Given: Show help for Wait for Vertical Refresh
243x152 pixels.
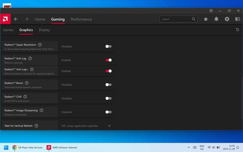Looking at the screenshot, I should [x=36, y=126].
